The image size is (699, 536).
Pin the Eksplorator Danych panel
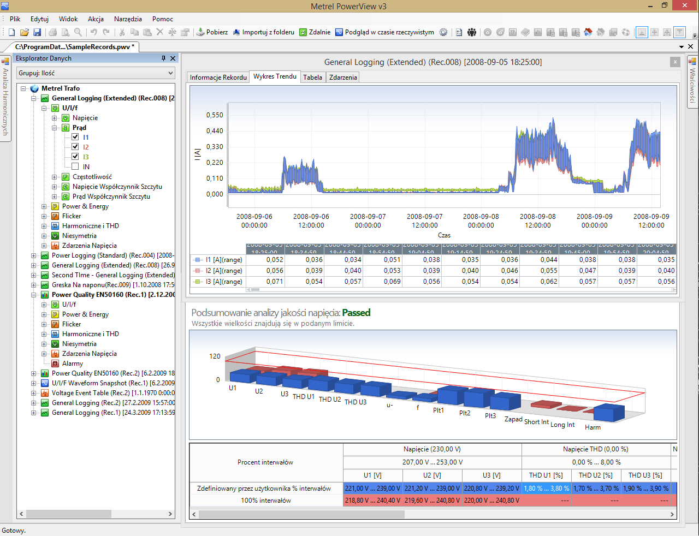point(163,58)
